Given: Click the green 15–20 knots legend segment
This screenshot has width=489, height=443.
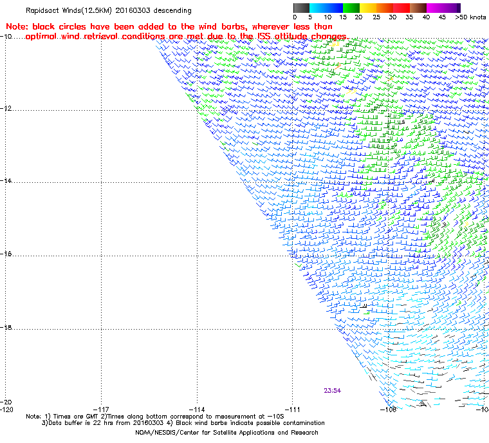Looking at the screenshot, I should pos(351,8).
